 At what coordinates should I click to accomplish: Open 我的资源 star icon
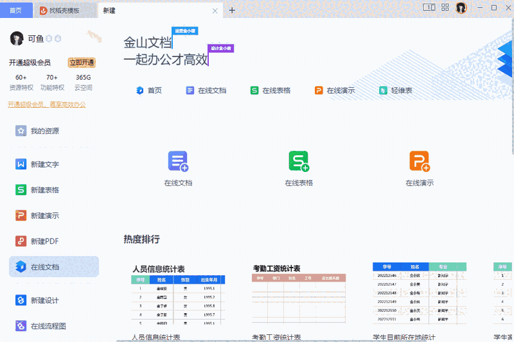(x=21, y=131)
